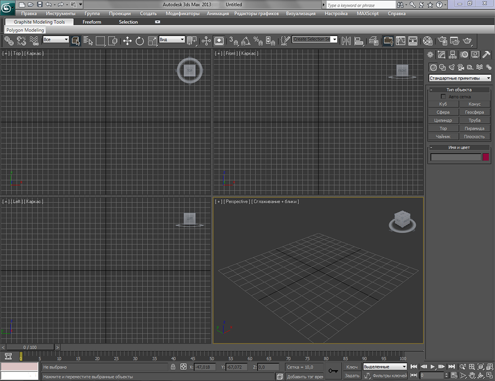Image resolution: width=495 pixels, height=381 pixels.
Task: Toggle Keyboard Shortcut Override button
Action: point(219,41)
